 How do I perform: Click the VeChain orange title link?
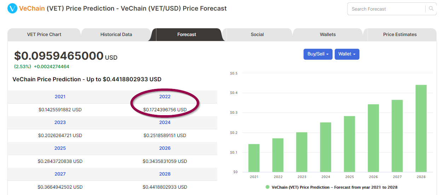[x=32, y=8]
